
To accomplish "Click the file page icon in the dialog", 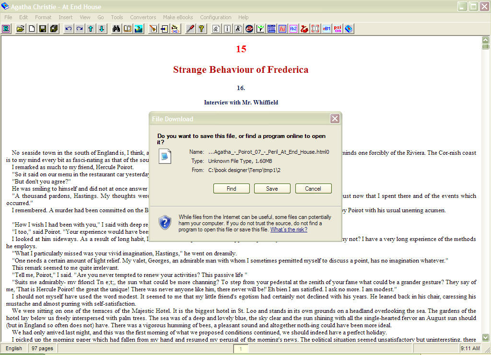I will [x=165, y=156].
